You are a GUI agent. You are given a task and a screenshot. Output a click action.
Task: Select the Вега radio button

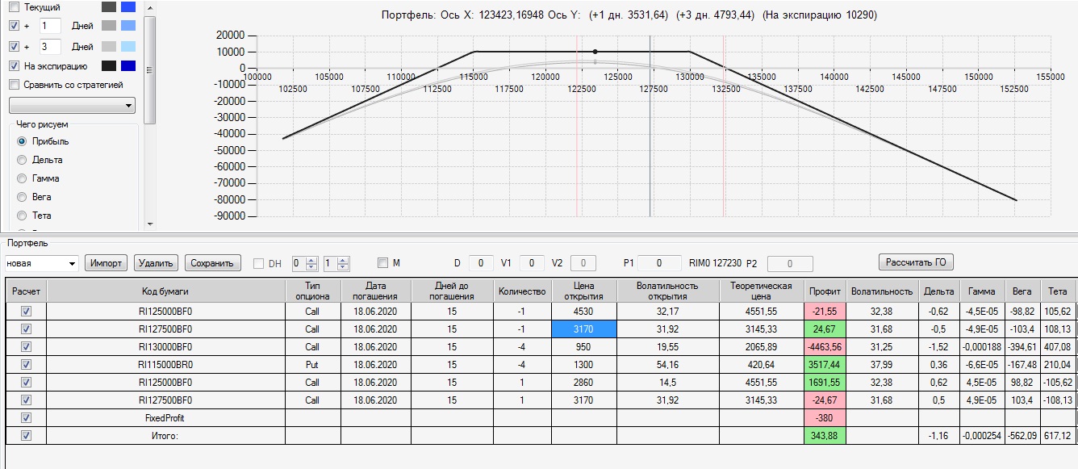pos(22,197)
